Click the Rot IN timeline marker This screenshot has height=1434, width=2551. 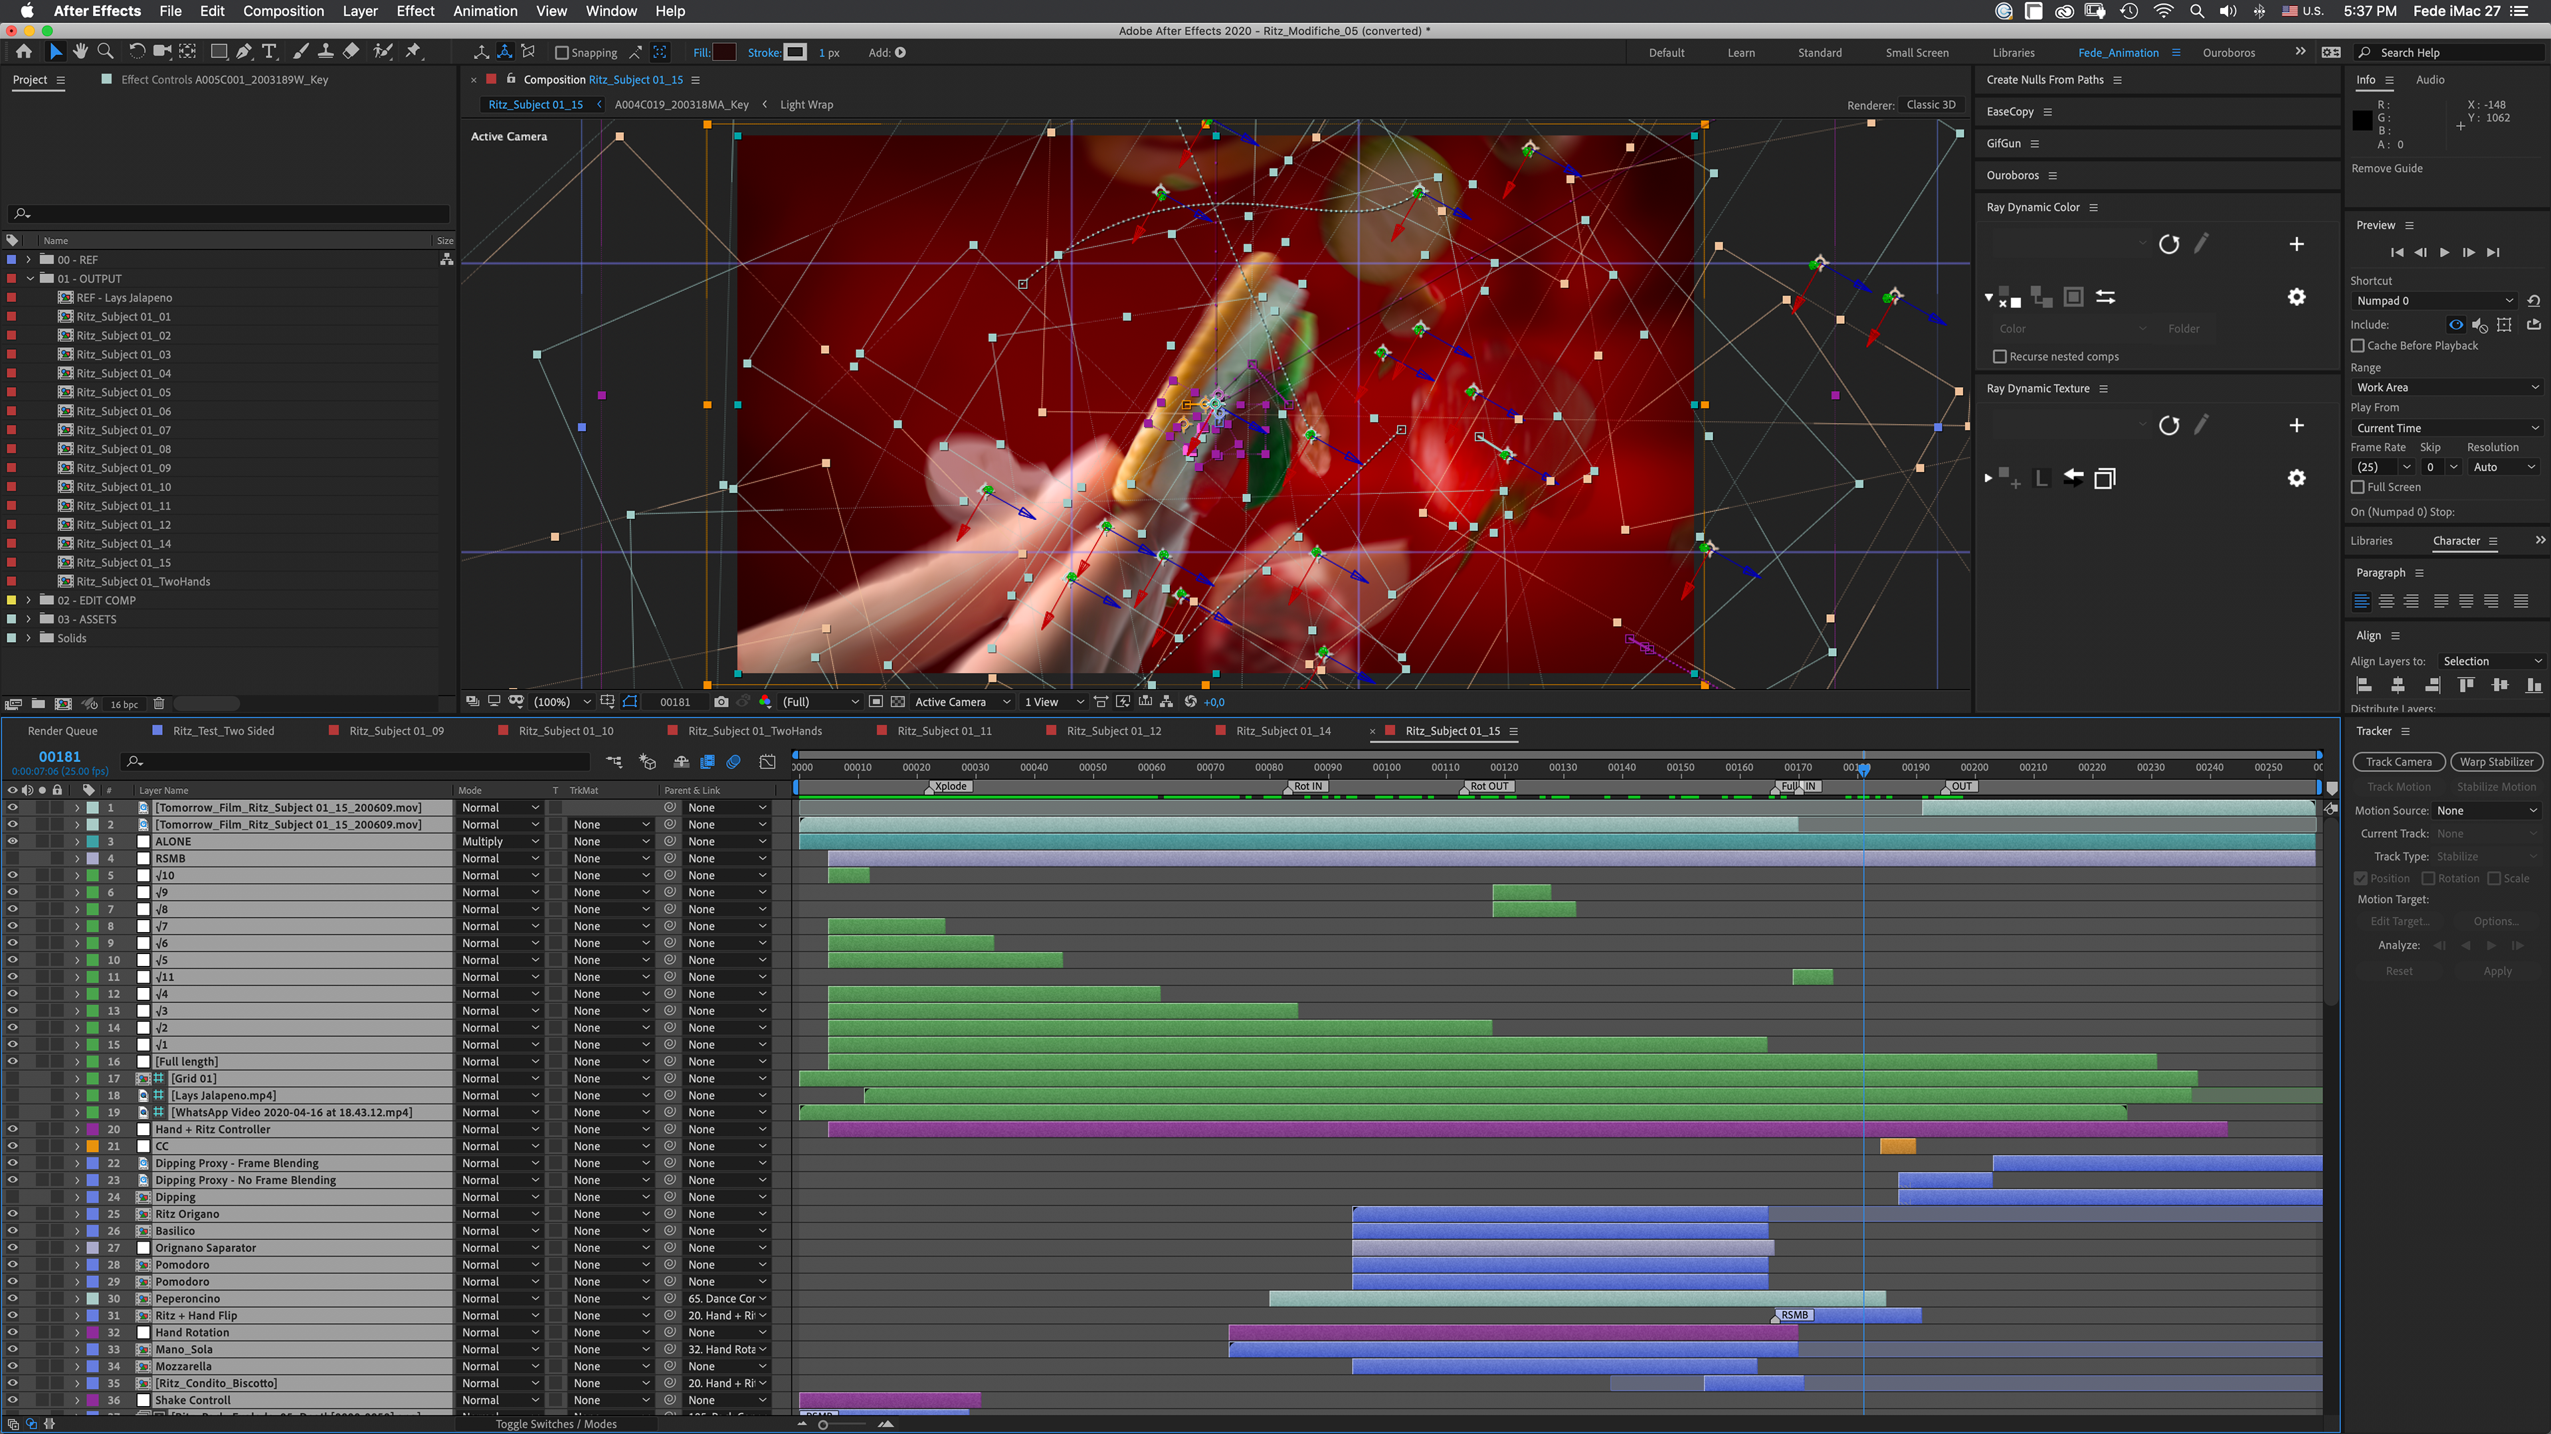[x=1307, y=787]
